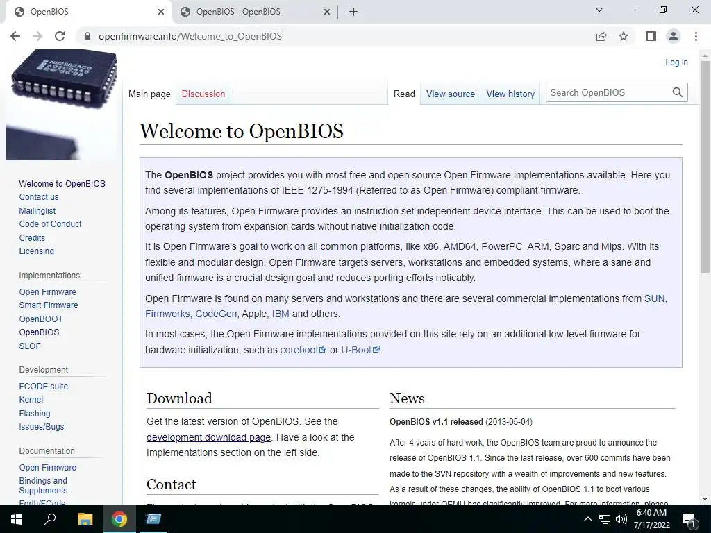Image resolution: width=711 pixels, height=533 pixels.
Task: Open the Chrome profile avatar
Action: (674, 36)
